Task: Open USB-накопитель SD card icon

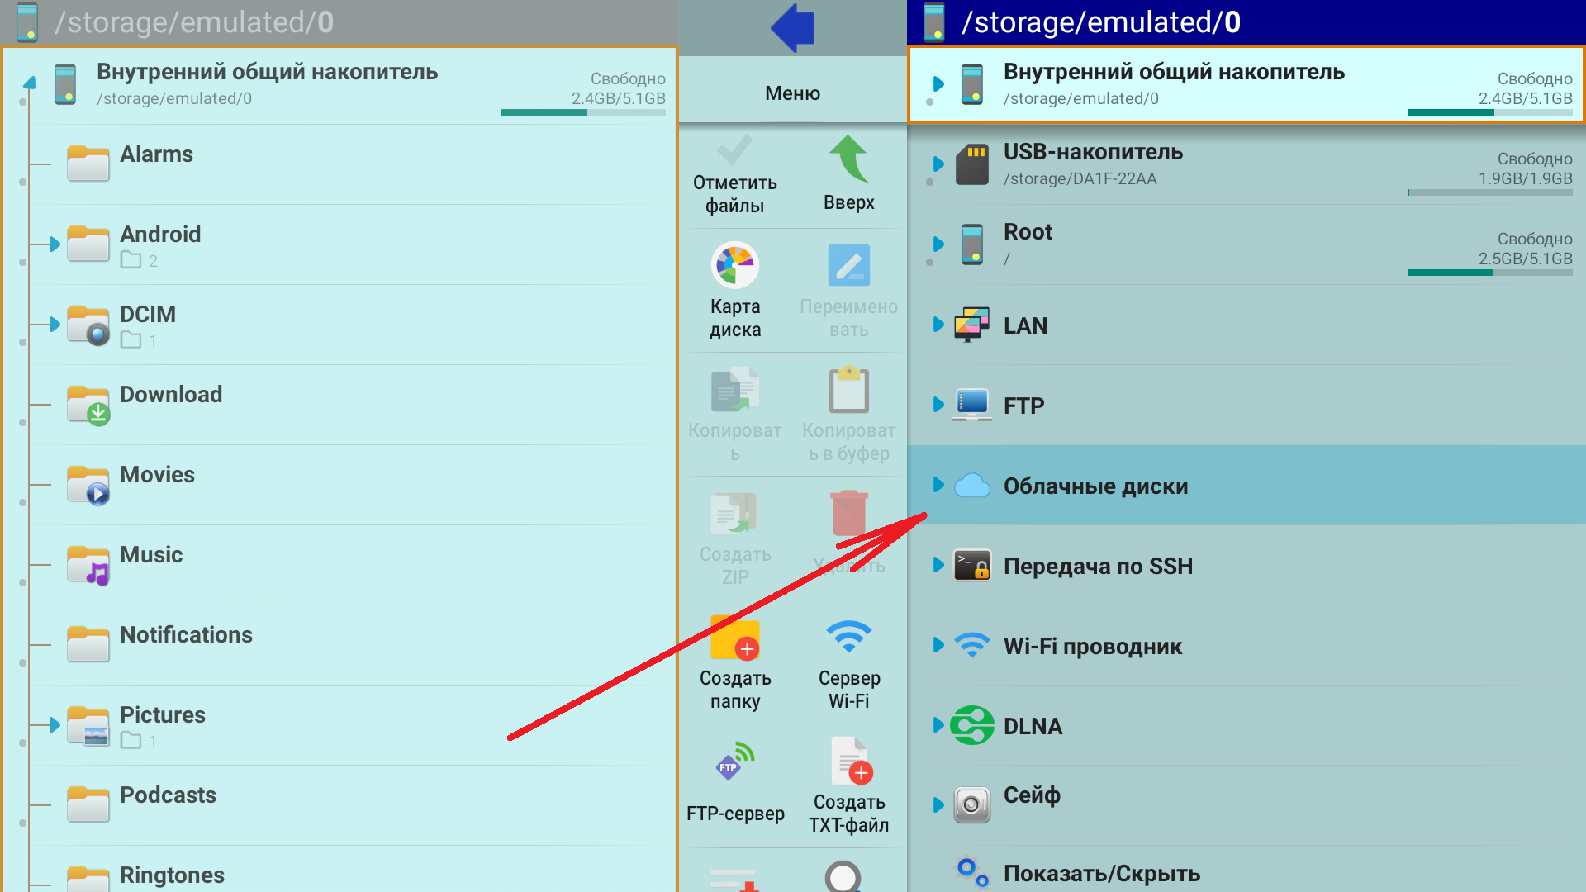Action: coord(972,164)
